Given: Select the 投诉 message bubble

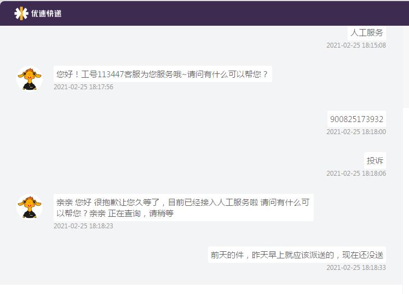Looking at the screenshot, I should pyautogui.click(x=375, y=160).
